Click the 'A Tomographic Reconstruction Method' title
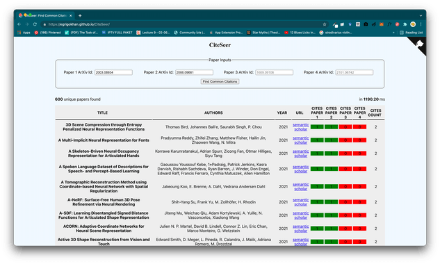 pyautogui.click(x=104, y=187)
